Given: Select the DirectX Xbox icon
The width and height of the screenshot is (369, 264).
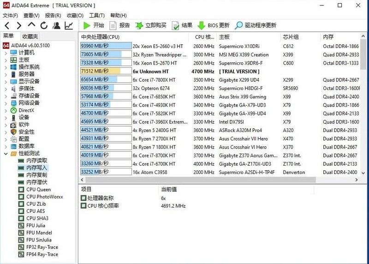Looking at the screenshot, I should (14, 110).
